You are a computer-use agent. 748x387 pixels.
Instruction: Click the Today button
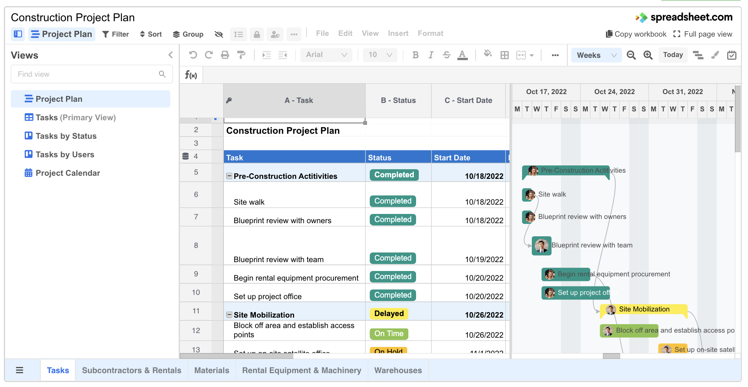click(x=673, y=55)
